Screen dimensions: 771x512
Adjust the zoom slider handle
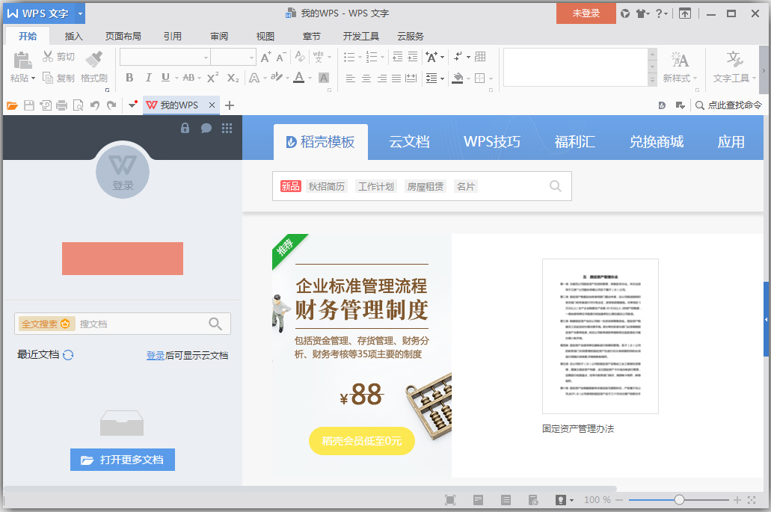[x=679, y=500]
